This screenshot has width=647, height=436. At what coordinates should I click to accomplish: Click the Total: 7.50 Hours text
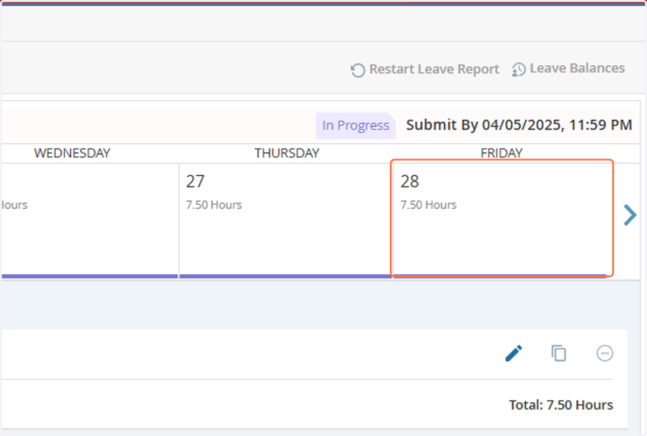[561, 405]
